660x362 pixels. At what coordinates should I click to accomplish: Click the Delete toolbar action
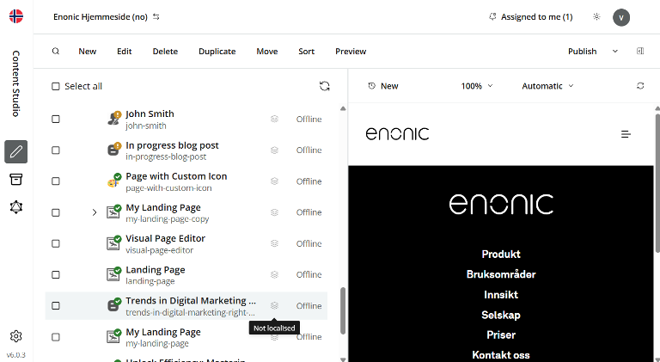coord(165,52)
